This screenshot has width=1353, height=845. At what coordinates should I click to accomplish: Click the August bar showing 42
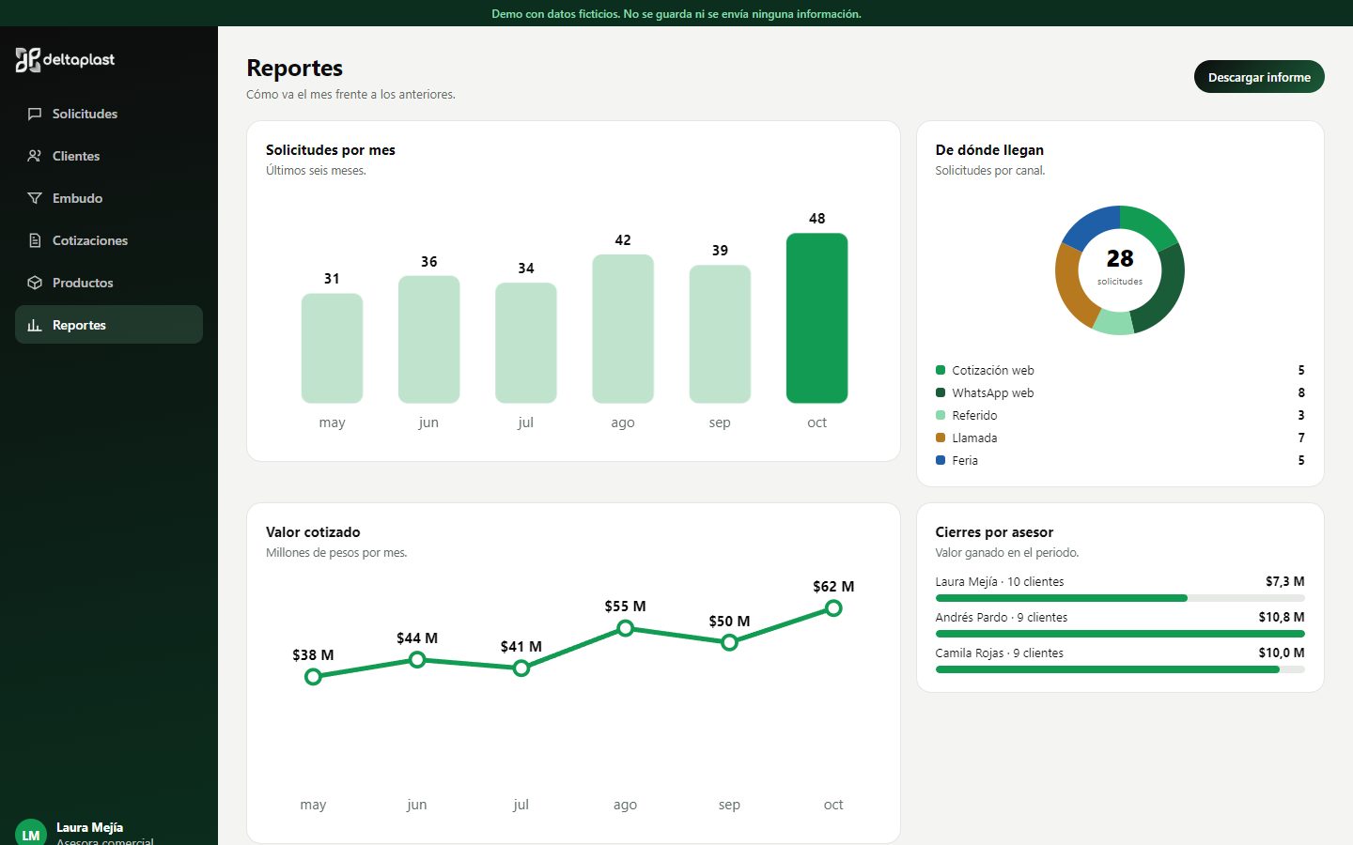point(623,329)
